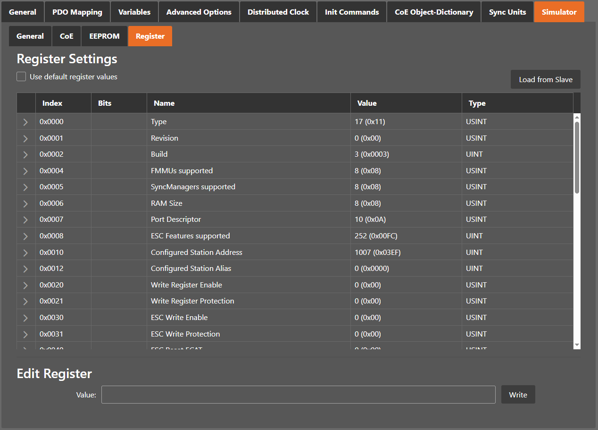
Task: Open the Variables tab
Action: click(x=134, y=12)
